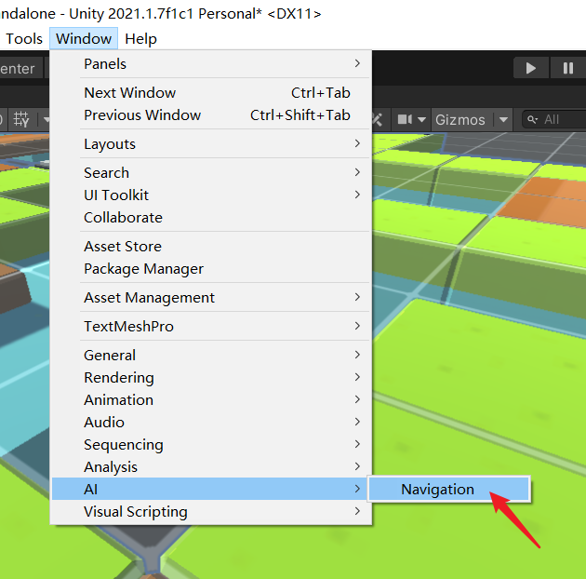
Task: Select Next Window menu item
Action: [x=211, y=93]
